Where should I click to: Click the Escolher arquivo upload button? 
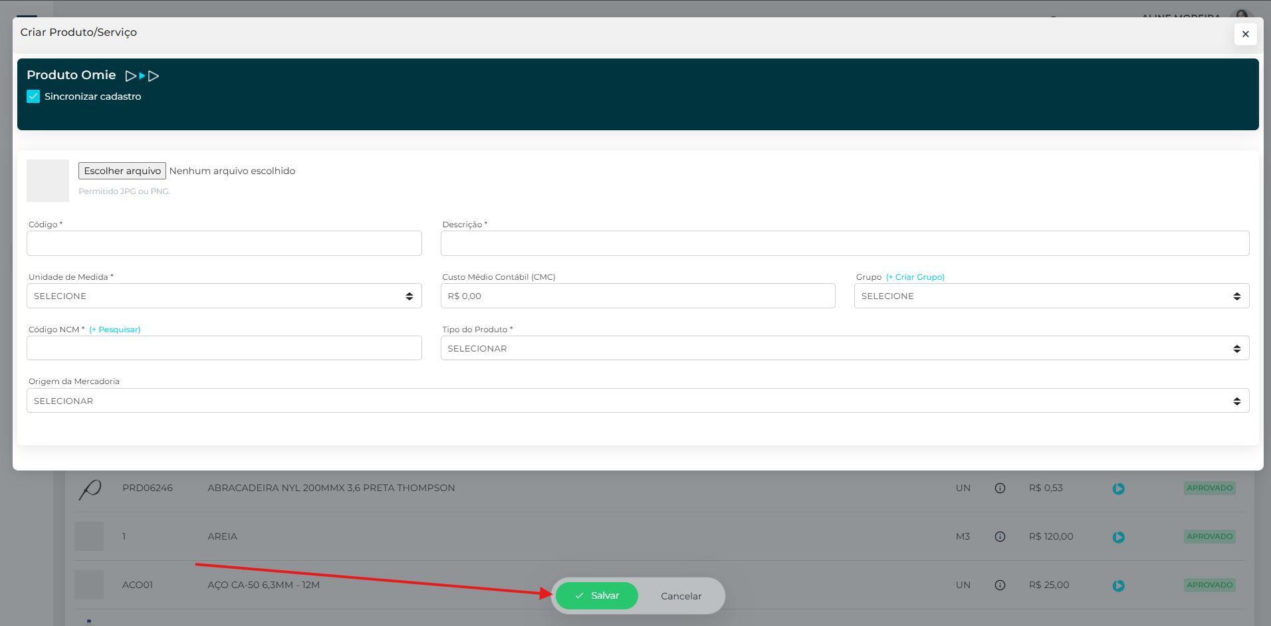(x=122, y=171)
